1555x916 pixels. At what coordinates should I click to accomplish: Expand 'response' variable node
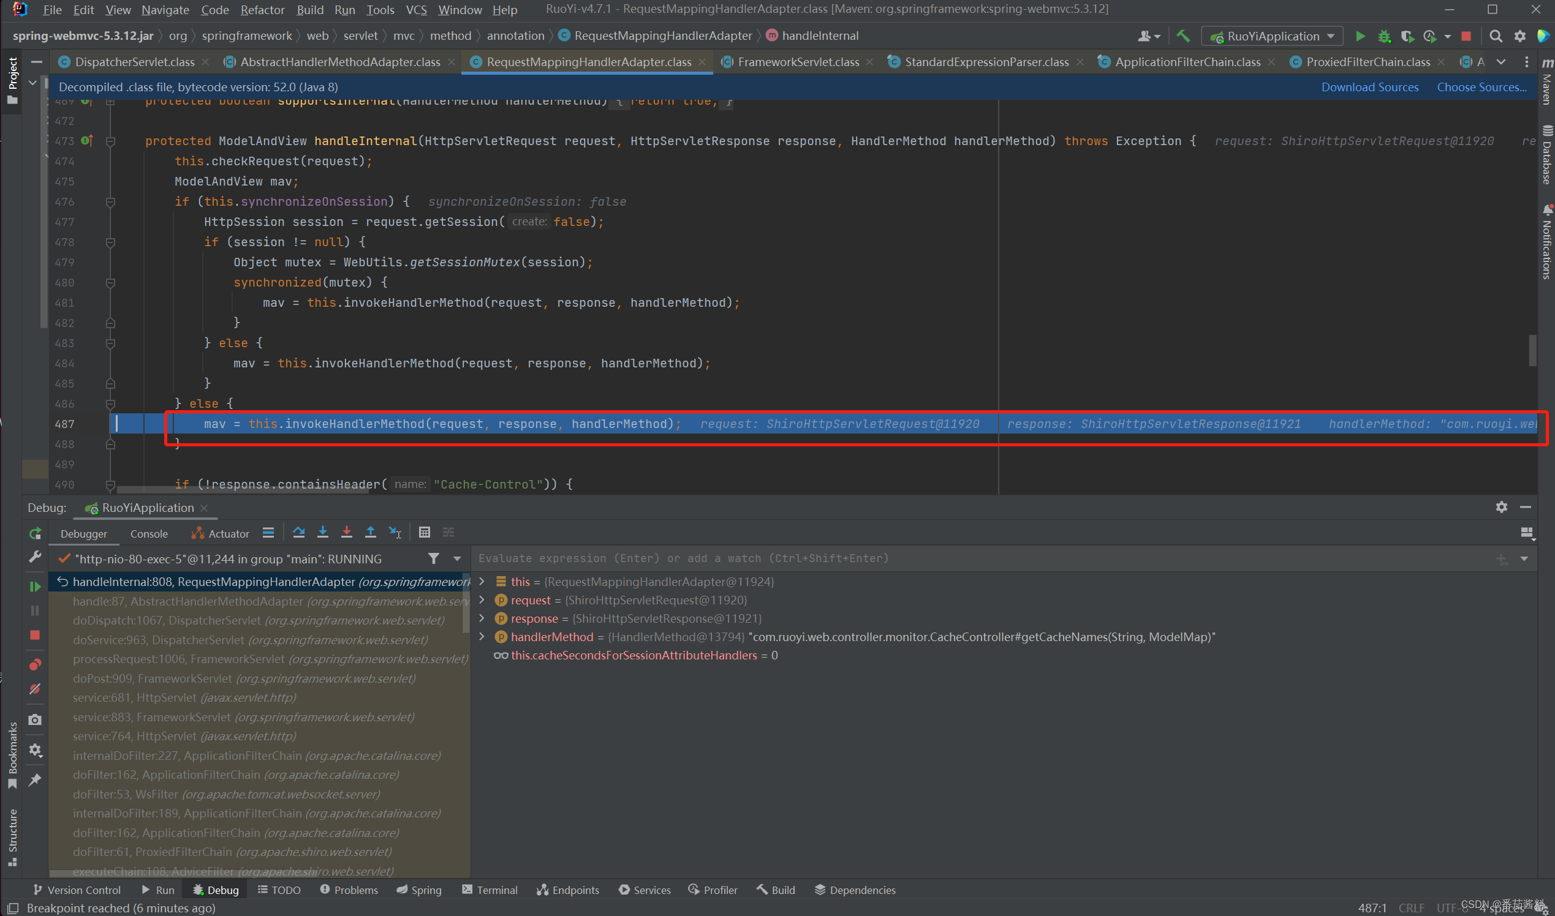[482, 618]
